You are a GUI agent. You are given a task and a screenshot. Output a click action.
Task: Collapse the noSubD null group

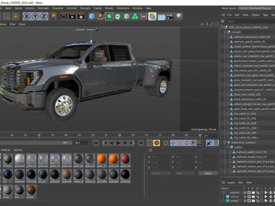(225, 32)
